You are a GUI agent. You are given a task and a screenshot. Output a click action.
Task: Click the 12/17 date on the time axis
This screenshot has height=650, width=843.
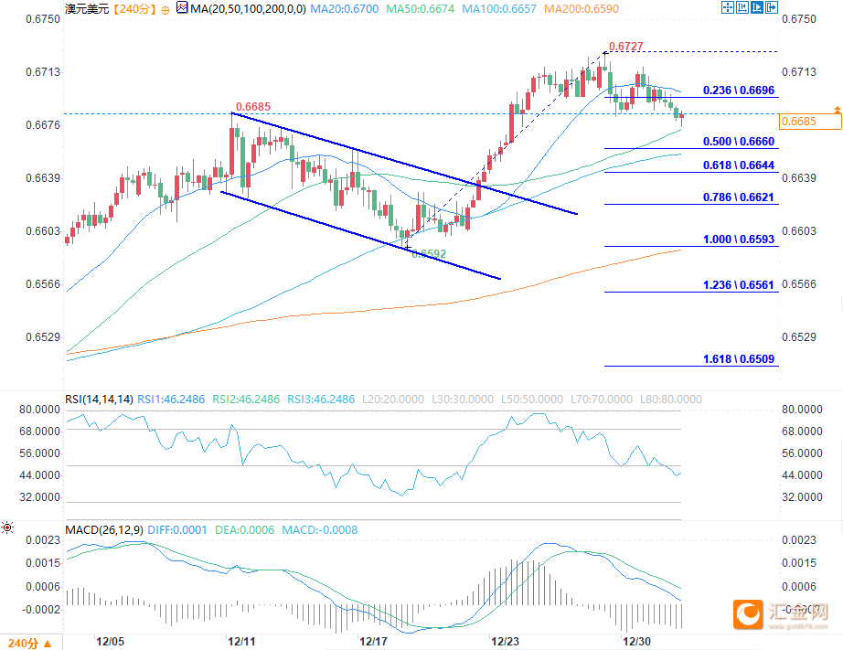pyautogui.click(x=373, y=642)
